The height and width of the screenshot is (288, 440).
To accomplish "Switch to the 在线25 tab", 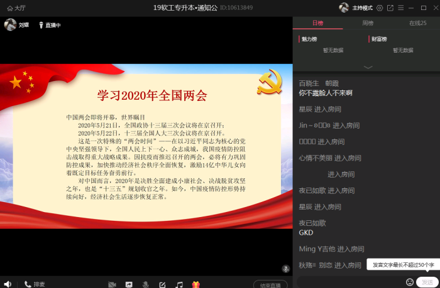I will click(x=417, y=23).
